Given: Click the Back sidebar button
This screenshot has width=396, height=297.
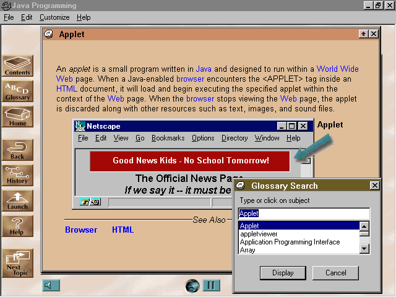Looking at the screenshot, I should [x=17, y=150].
